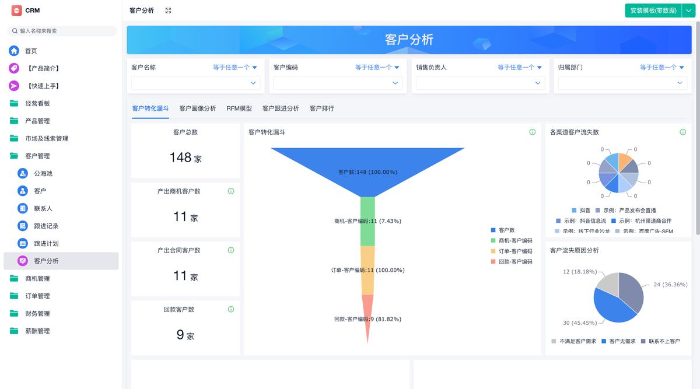Switch to RFM模型 tab

239,108
